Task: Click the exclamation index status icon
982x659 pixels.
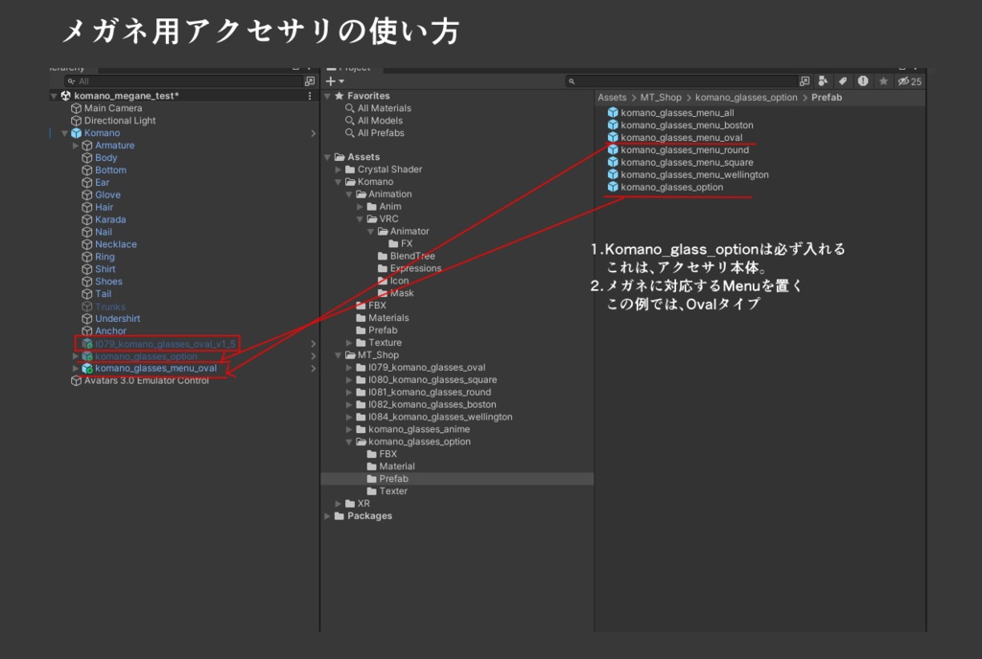Action: click(x=862, y=81)
